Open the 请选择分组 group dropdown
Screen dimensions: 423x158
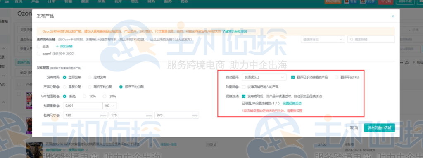pyautogui.click(x=323, y=39)
